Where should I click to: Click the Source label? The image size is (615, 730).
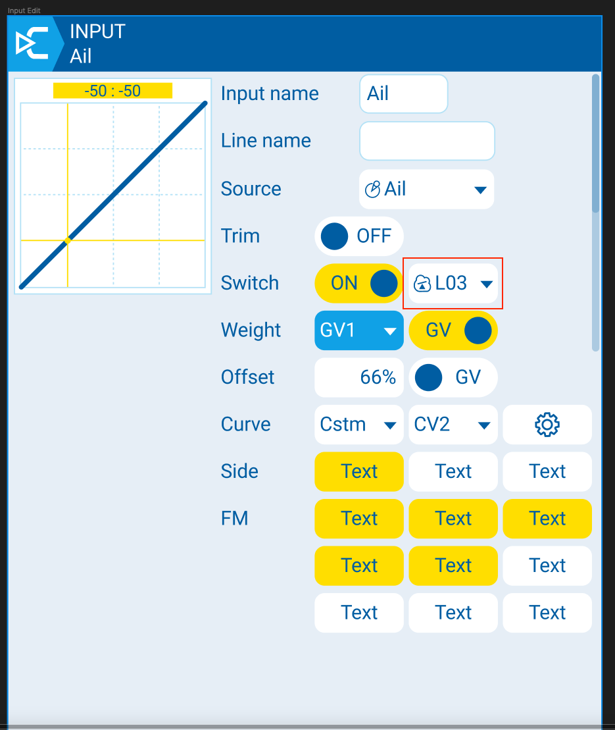251,189
